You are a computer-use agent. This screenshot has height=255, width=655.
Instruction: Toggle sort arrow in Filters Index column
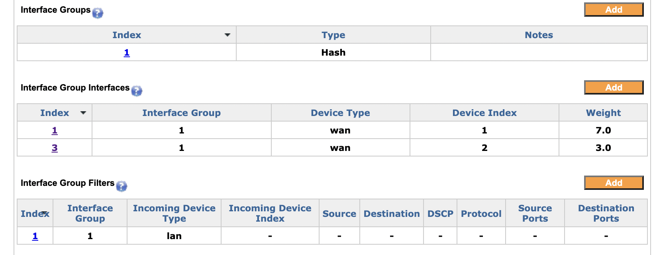(45, 212)
